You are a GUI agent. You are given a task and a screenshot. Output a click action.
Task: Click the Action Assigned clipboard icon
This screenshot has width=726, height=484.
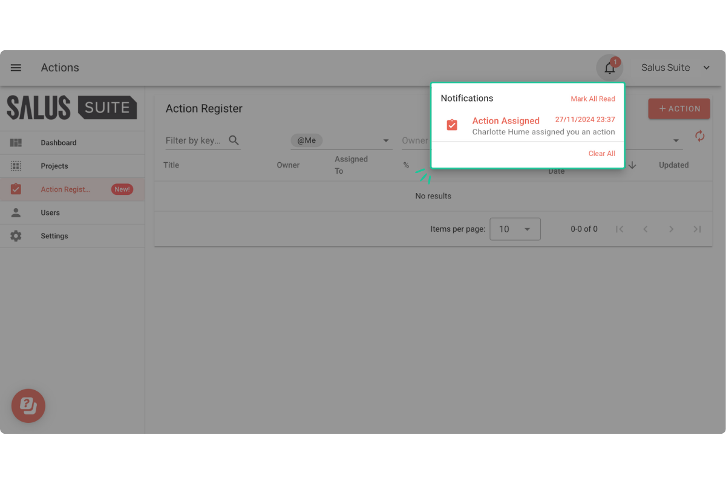click(452, 125)
